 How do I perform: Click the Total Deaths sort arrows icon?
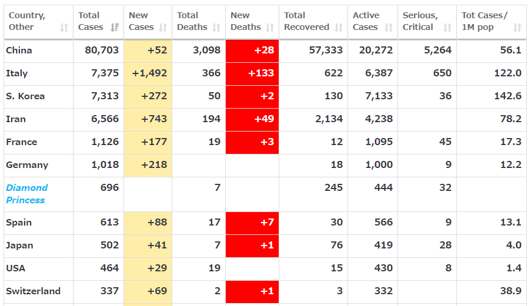point(216,28)
